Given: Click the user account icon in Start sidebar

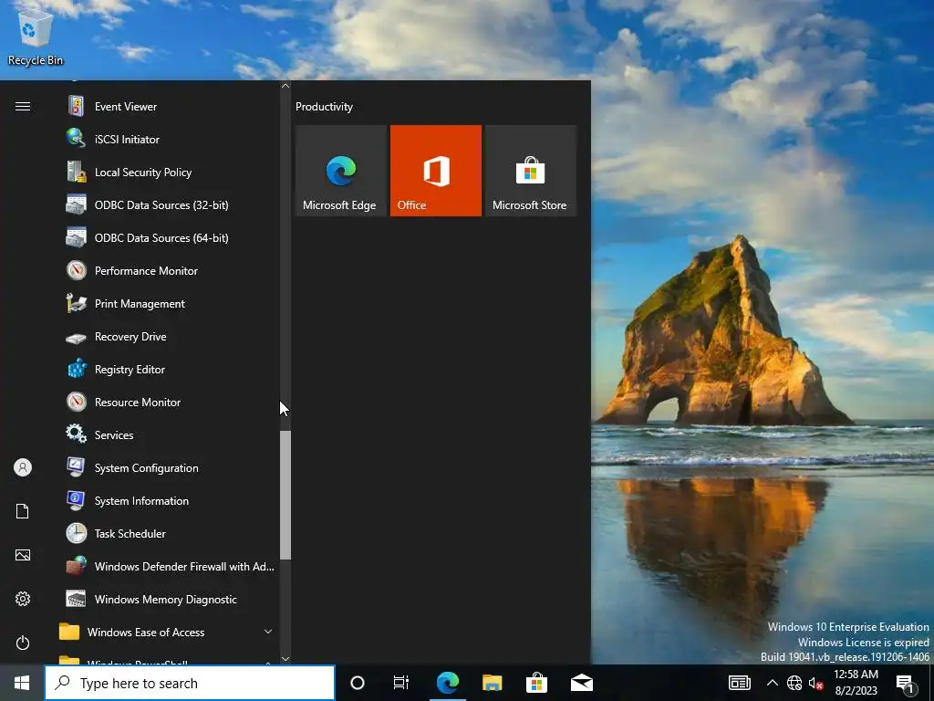Looking at the screenshot, I should tap(23, 467).
